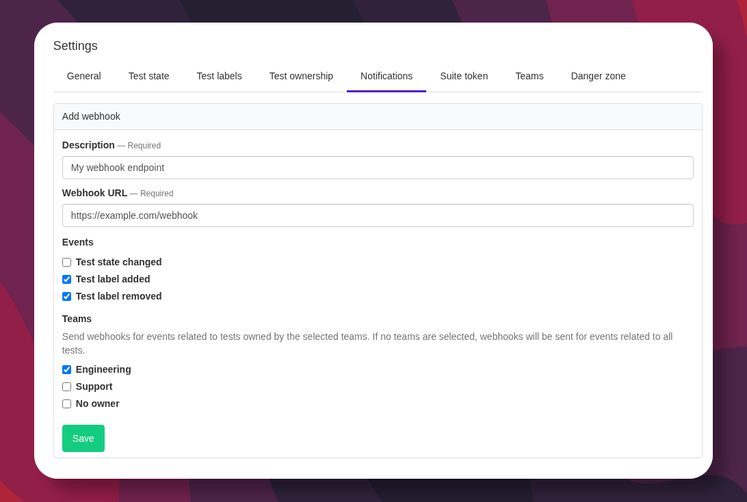Deselect the Engineering team
The image size is (747, 502).
(66, 369)
